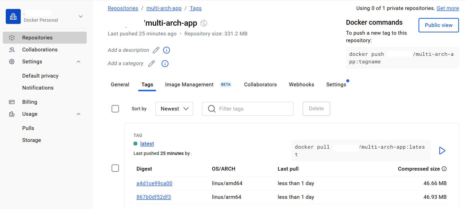
Task: Click the linux/amd64 cell
Action: 227,183
